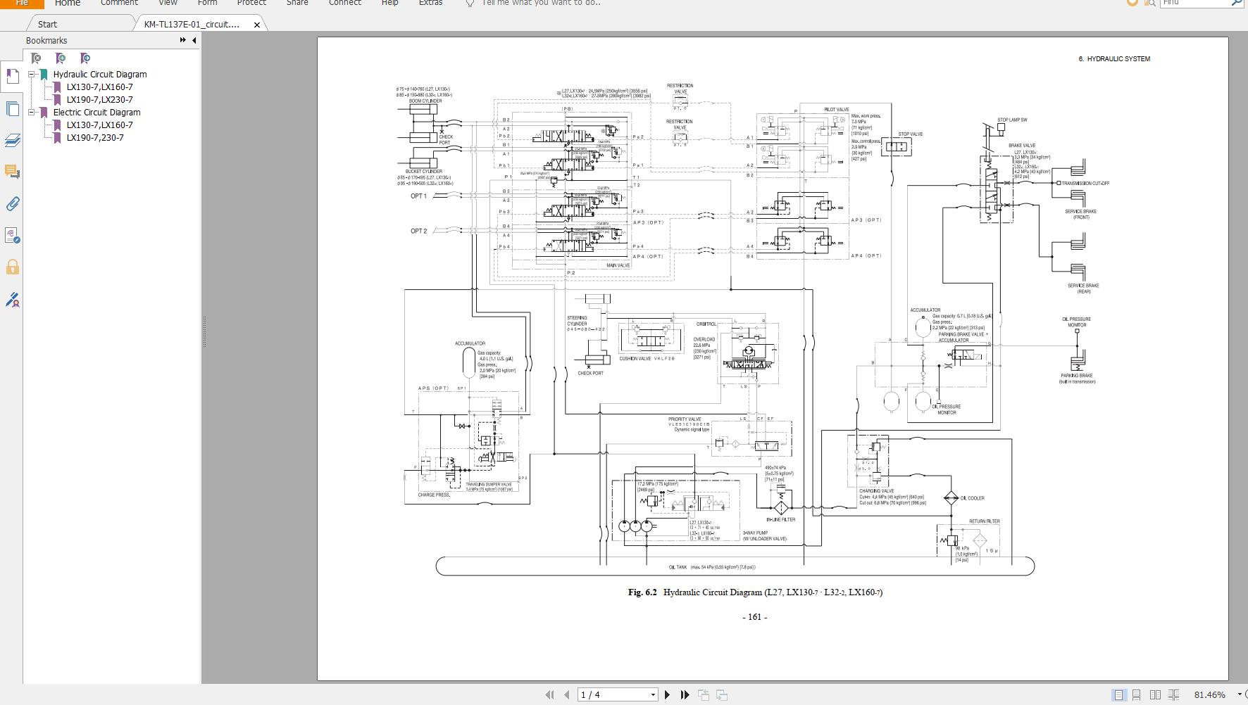Switch to the Start tab

[47, 24]
